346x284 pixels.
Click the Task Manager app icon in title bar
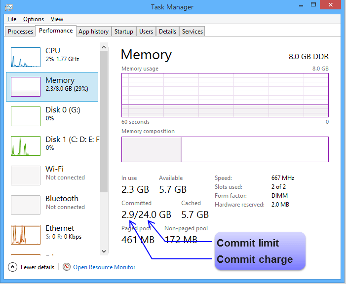click(8, 7)
